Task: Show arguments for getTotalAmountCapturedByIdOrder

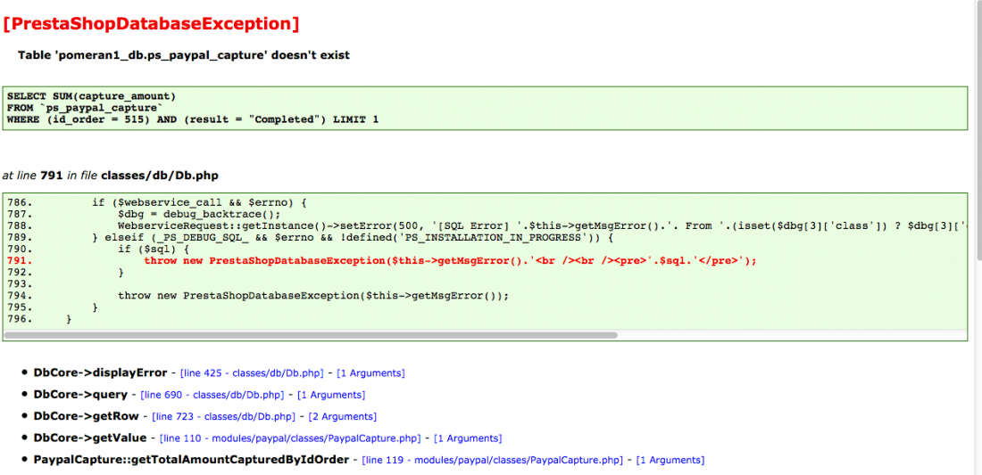Action: (x=670, y=460)
